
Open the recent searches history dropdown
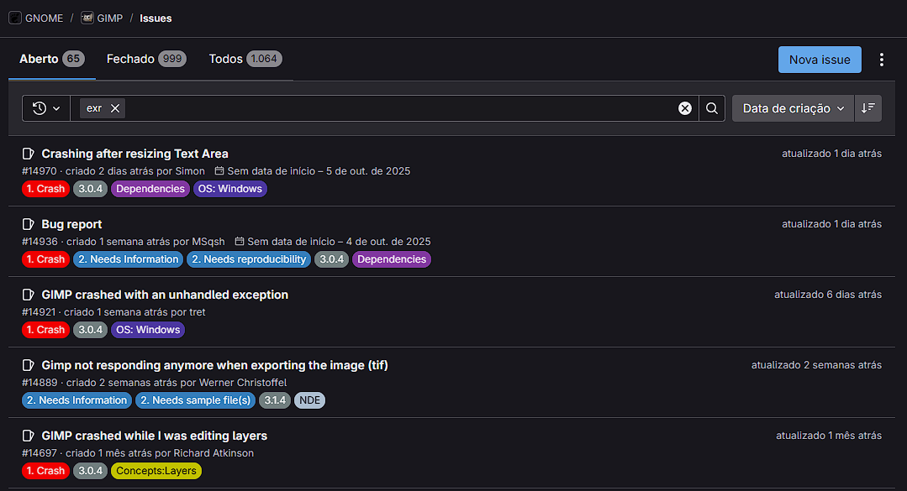(46, 108)
